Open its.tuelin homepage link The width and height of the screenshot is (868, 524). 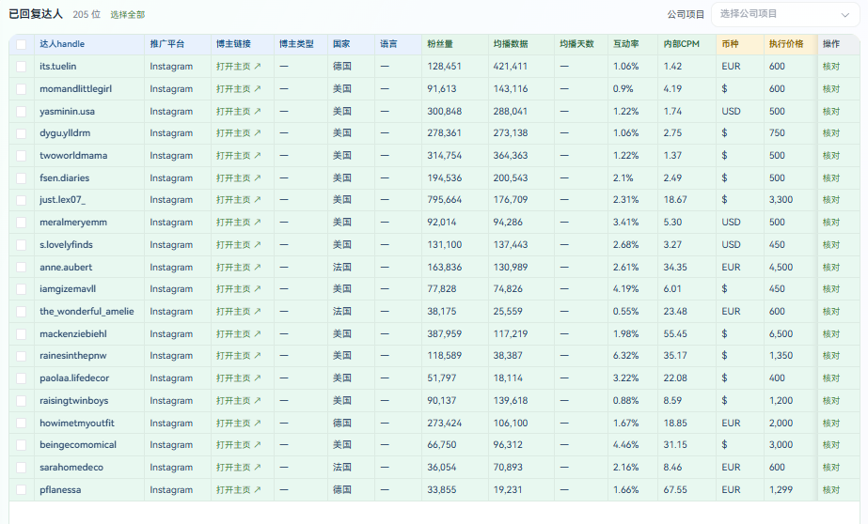238,67
